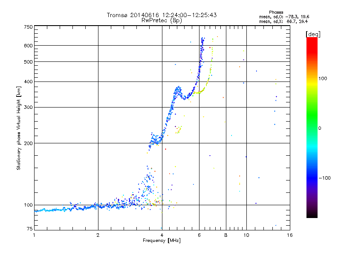
Task: Click the 'Phases' header text
Action: click(276, 12)
